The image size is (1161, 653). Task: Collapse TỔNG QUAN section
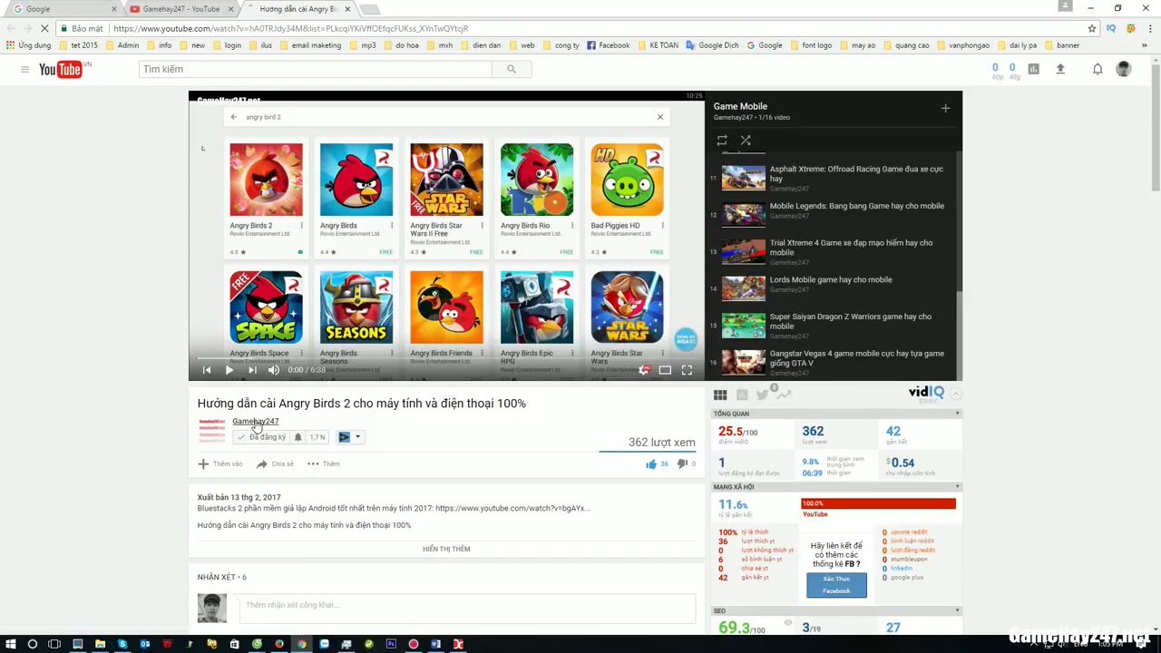click(957, 414)
